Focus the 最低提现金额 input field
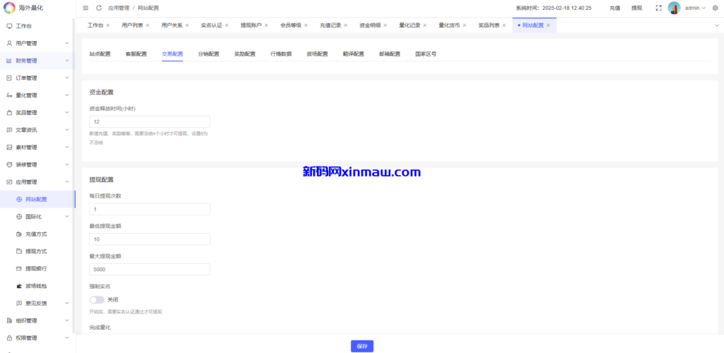The height and width of the screenshot is (353, 724). 150,239
